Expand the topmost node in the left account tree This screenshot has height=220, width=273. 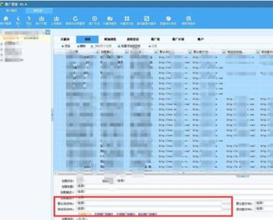click(2, 44)
